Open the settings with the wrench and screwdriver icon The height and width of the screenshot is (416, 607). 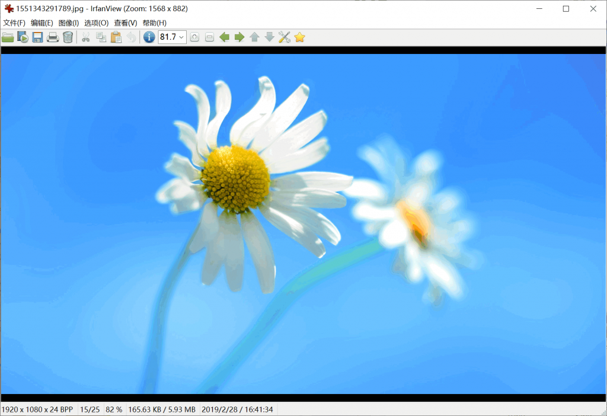(285, 37)
